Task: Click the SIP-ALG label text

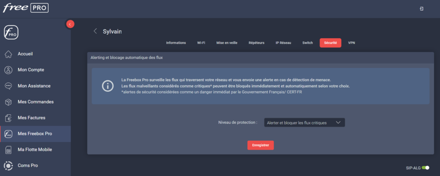Action: (413, 168)
